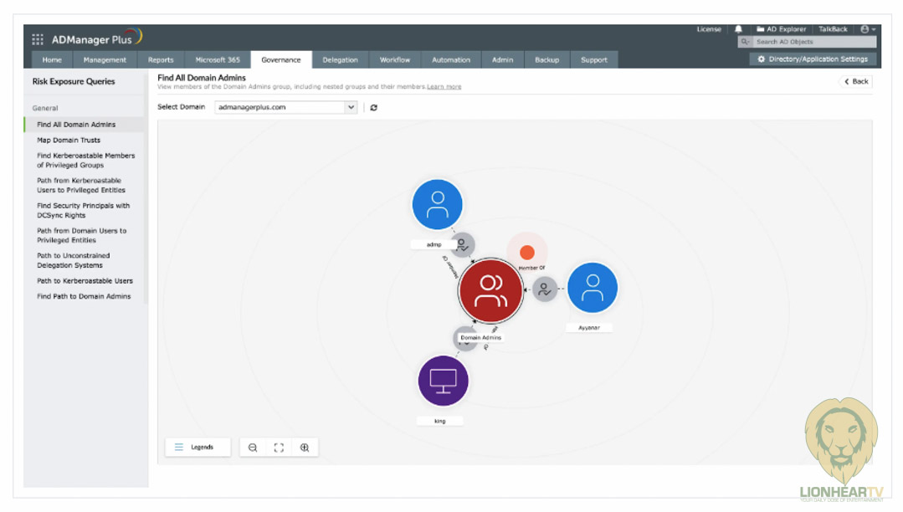The image size is (903, 512).
Task: Click the purple king computer node
Action: click(x=443, y=380)
